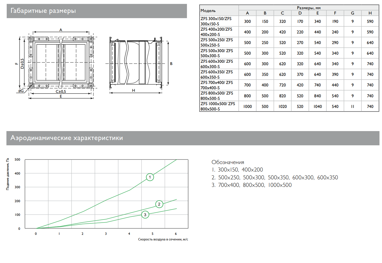Select the table cell with value 350
Viewport: 382px width, 263px height.
265,74
